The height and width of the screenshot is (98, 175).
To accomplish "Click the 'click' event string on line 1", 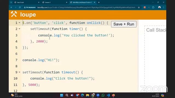I will pos(59,23).
